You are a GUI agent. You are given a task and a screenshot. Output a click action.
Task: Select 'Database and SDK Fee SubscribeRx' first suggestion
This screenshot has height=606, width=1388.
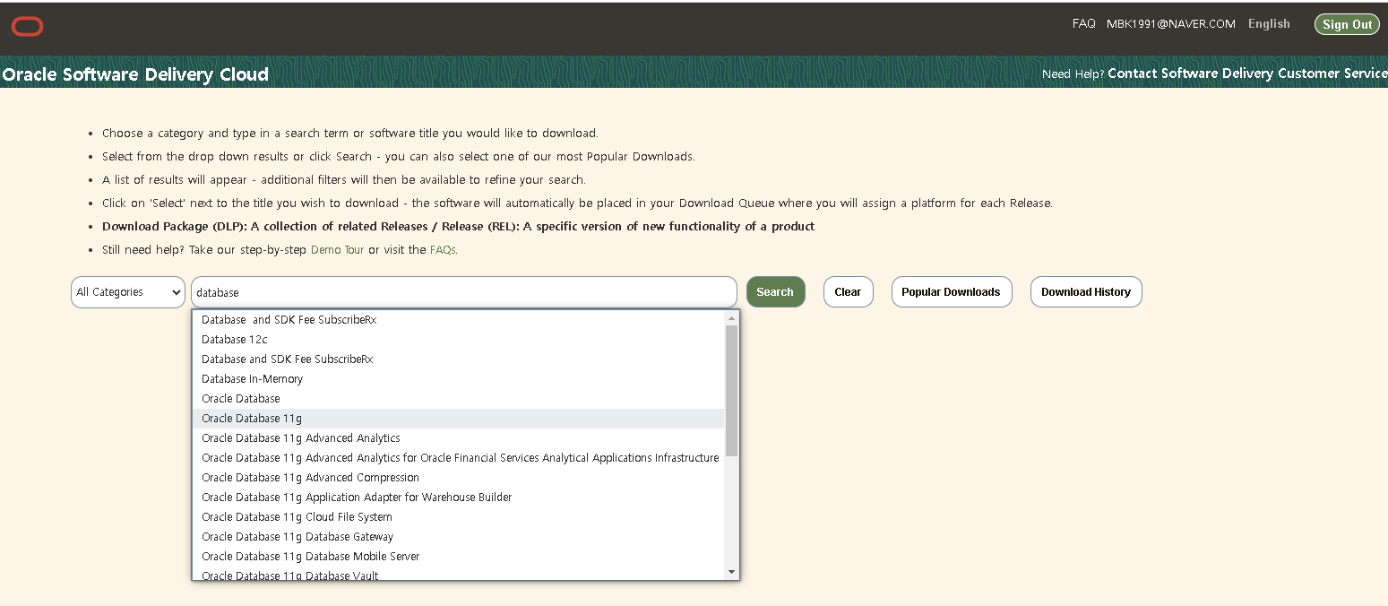(459, 320)
